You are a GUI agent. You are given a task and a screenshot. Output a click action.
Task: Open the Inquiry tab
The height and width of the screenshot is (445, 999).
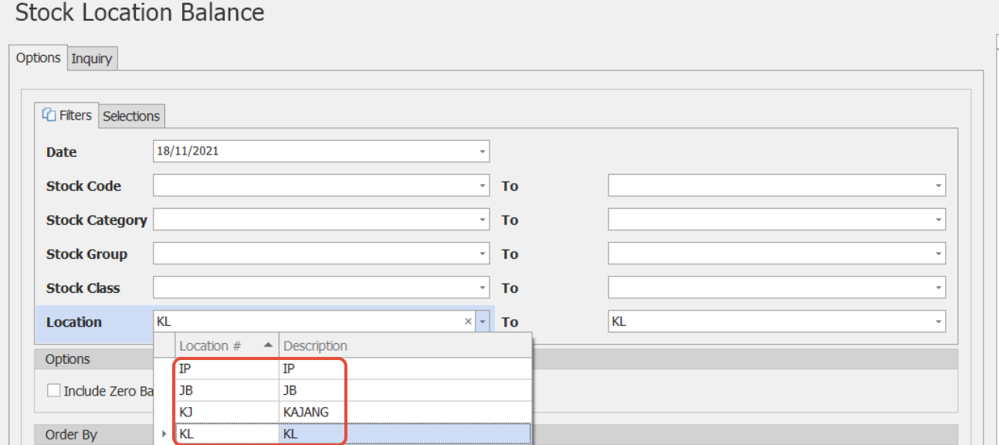tap(92, 59)
